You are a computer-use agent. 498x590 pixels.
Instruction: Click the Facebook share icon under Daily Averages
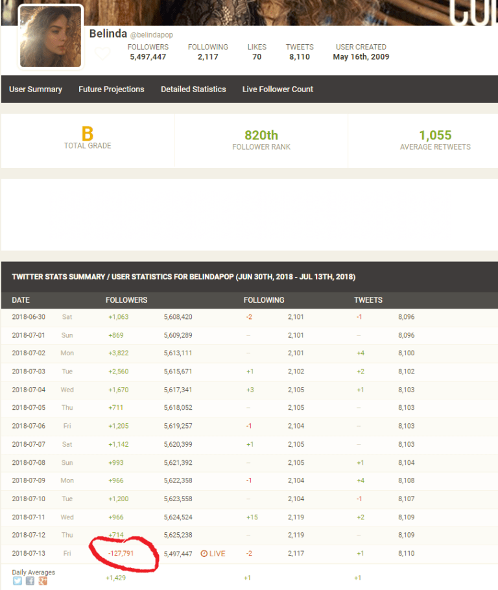pos(30,581)
